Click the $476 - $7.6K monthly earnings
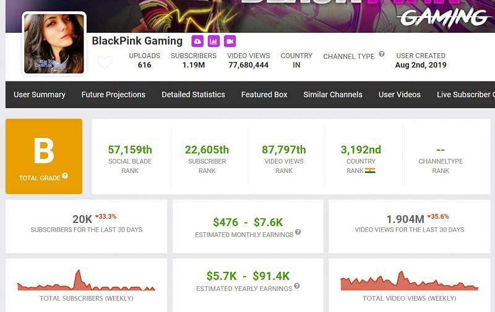This screenshot has width=495, height=312. (x=248, y=222)
